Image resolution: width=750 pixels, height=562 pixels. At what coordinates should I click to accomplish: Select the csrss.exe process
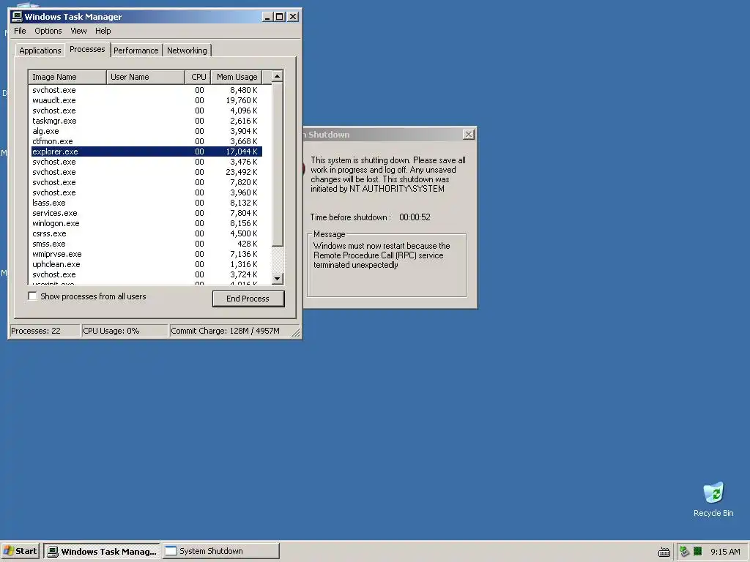click(146, 233)
